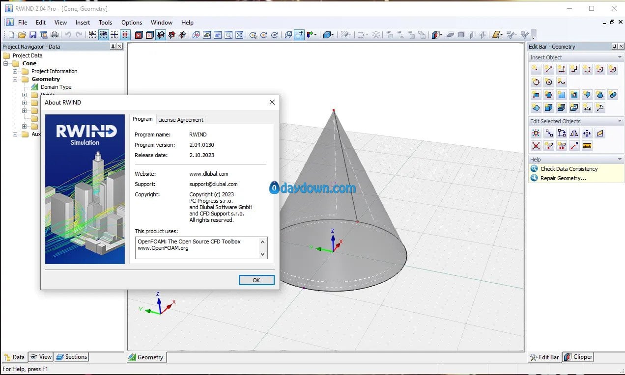Click the measure ruler icon
625x375 pixels.
click(587, 146)
